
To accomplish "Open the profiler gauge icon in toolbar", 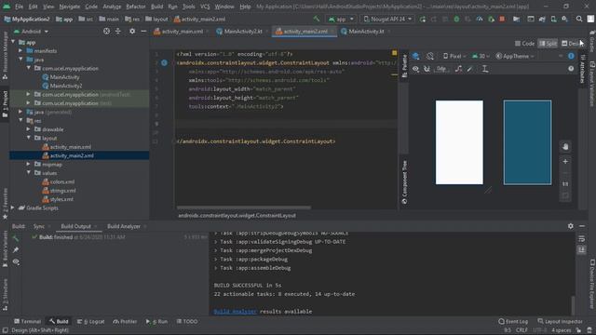I will pos(480,19).
